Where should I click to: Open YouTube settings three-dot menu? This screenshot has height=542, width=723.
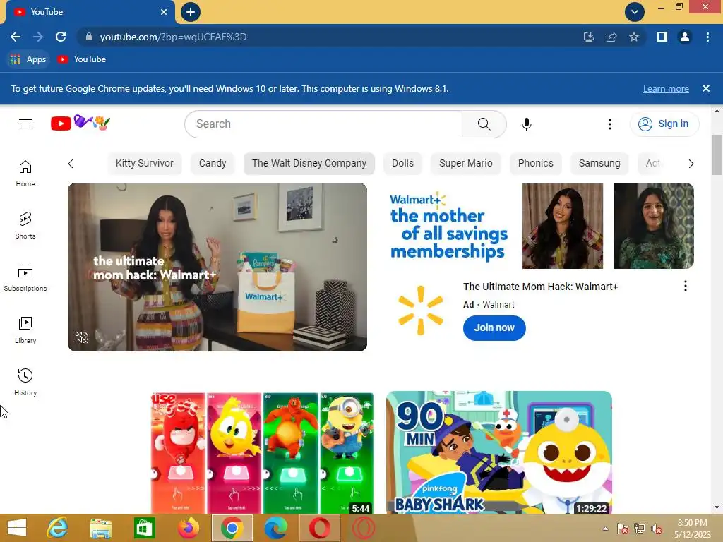(x=609, y=124)
